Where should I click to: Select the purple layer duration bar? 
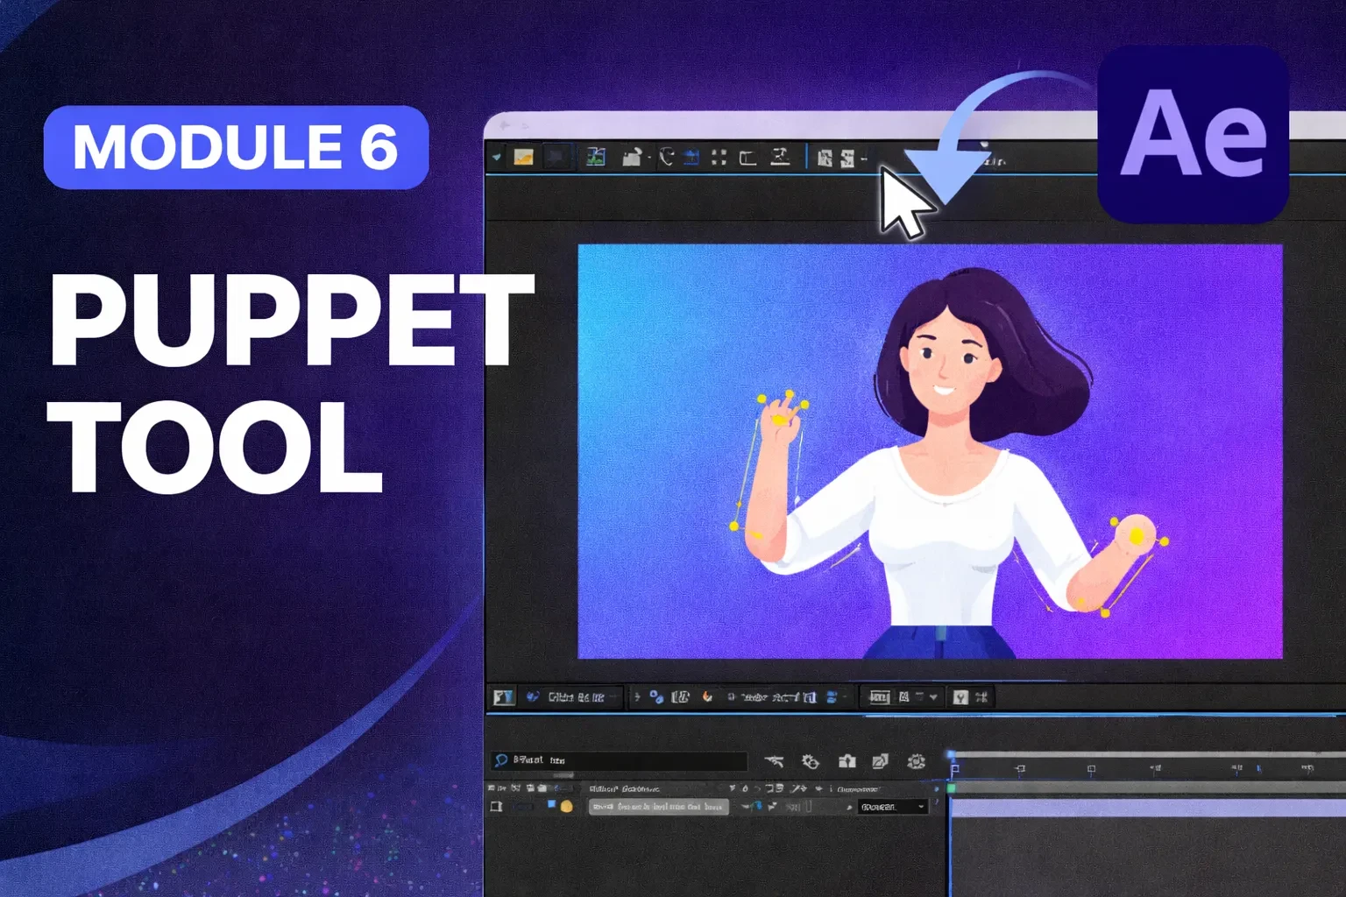pyautogui.click(x=1148, y=807)
